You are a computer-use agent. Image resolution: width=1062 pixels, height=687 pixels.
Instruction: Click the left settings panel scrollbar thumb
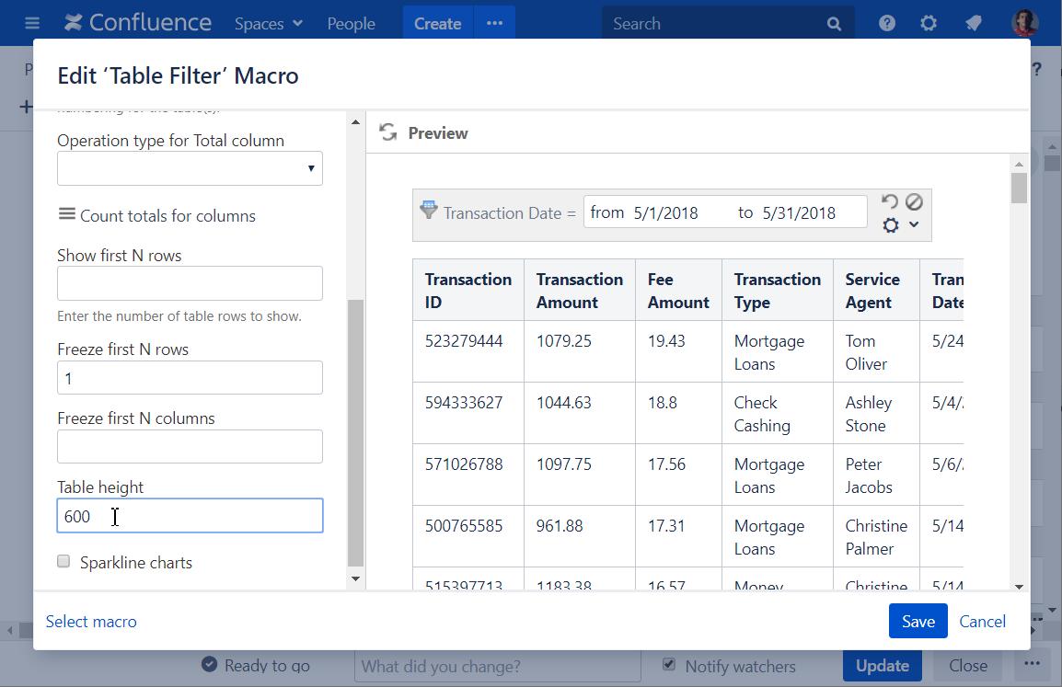point(356,432)
